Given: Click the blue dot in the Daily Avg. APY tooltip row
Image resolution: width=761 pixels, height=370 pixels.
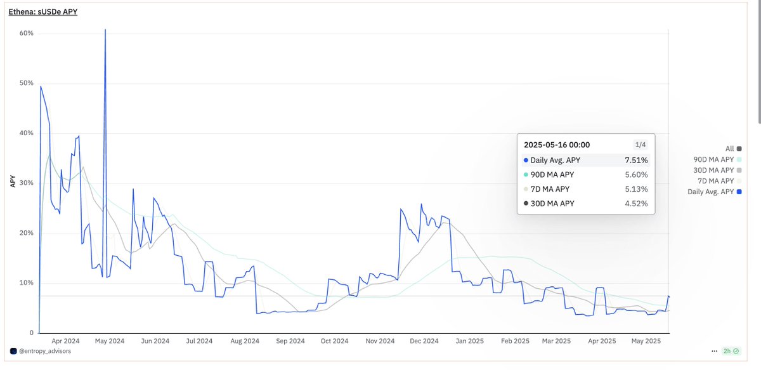Looking at the screenshot, I should point(526,160).
